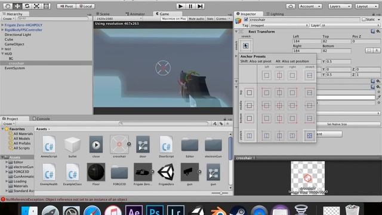Choose middle stretch anchor preset
The width and height of the screenshot is (382, 215).
[x=309, y=106]
